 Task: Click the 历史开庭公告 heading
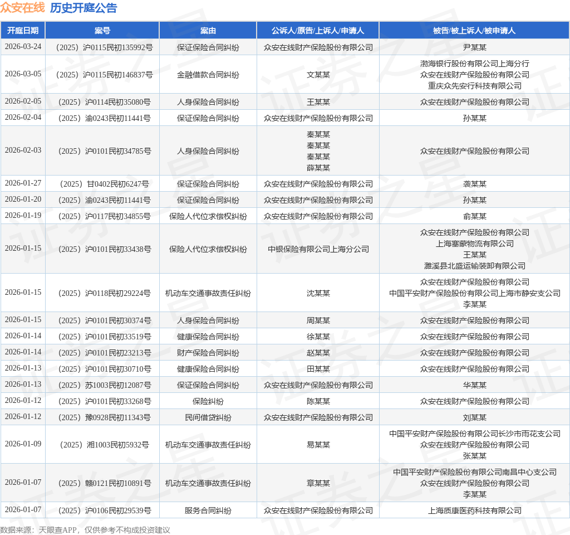click(83, 8)
